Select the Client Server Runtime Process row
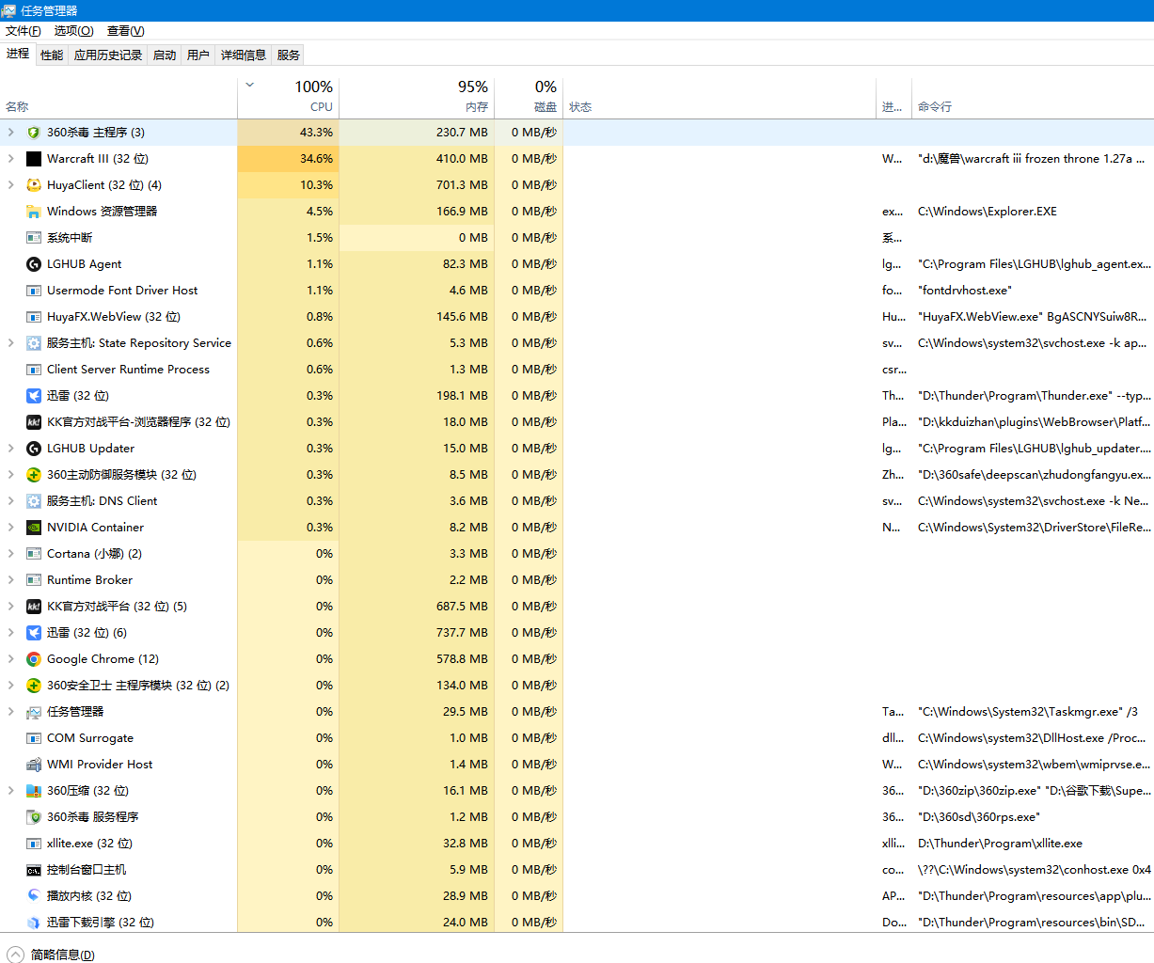The width and height of the screenshot is (1154, 963). click(577, 370)
